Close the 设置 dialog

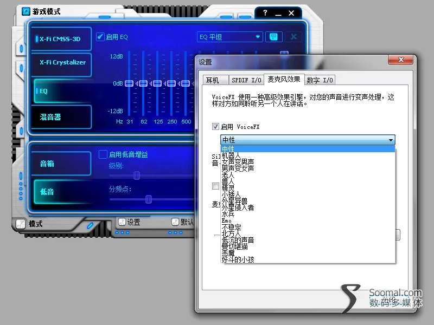[401, 60]
